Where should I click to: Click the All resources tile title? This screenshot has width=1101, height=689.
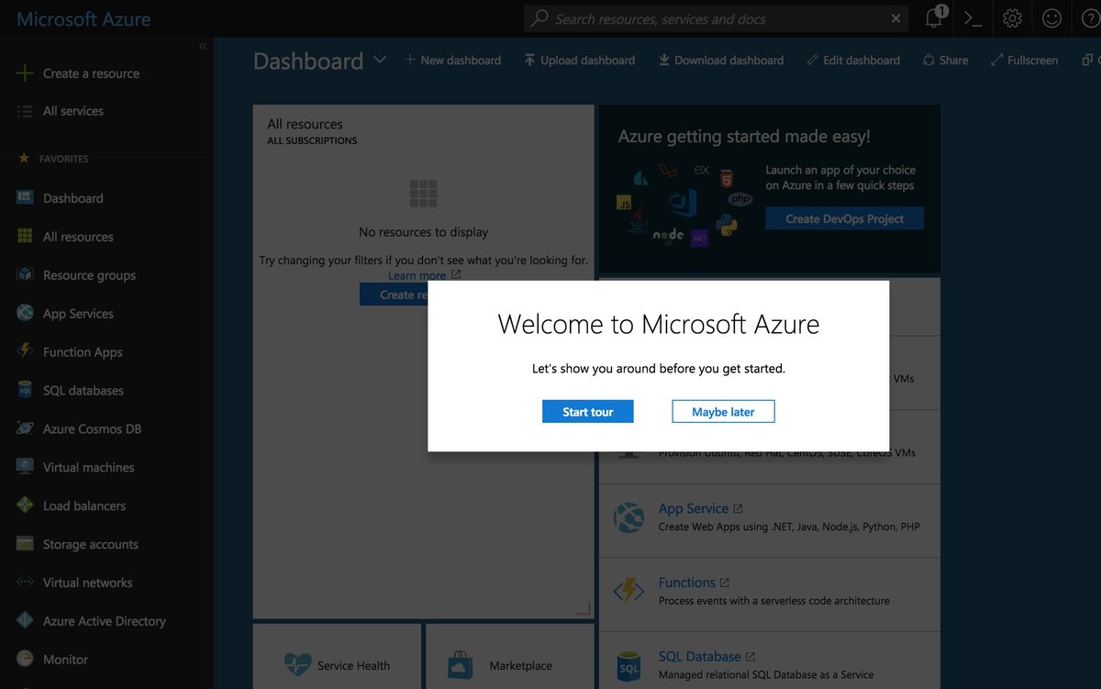click(x=306, y=124)
